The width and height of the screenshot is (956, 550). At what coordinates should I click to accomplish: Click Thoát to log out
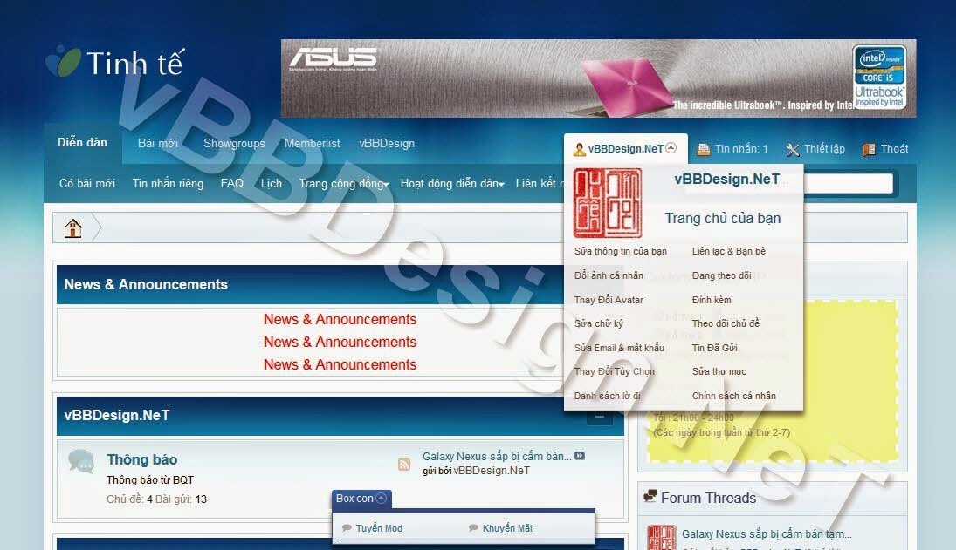click(x=894, y=148)
